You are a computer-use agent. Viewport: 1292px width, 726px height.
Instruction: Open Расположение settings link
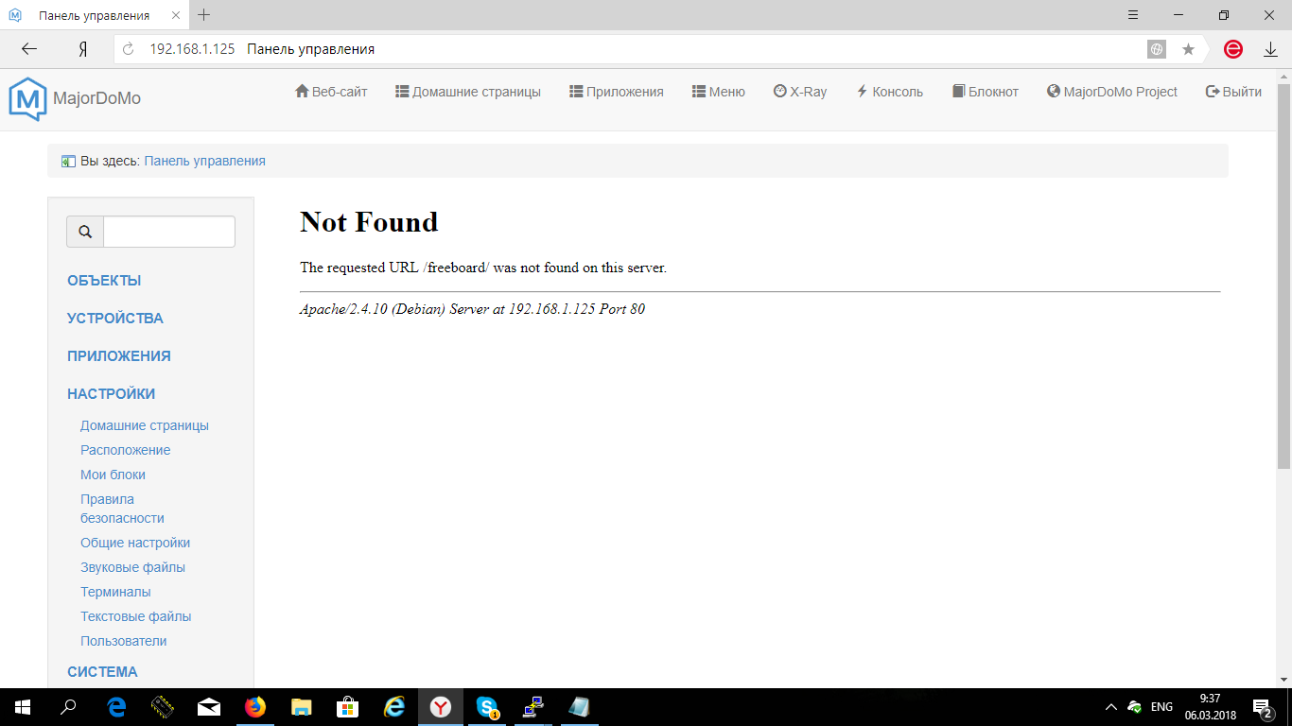point(126,450)
